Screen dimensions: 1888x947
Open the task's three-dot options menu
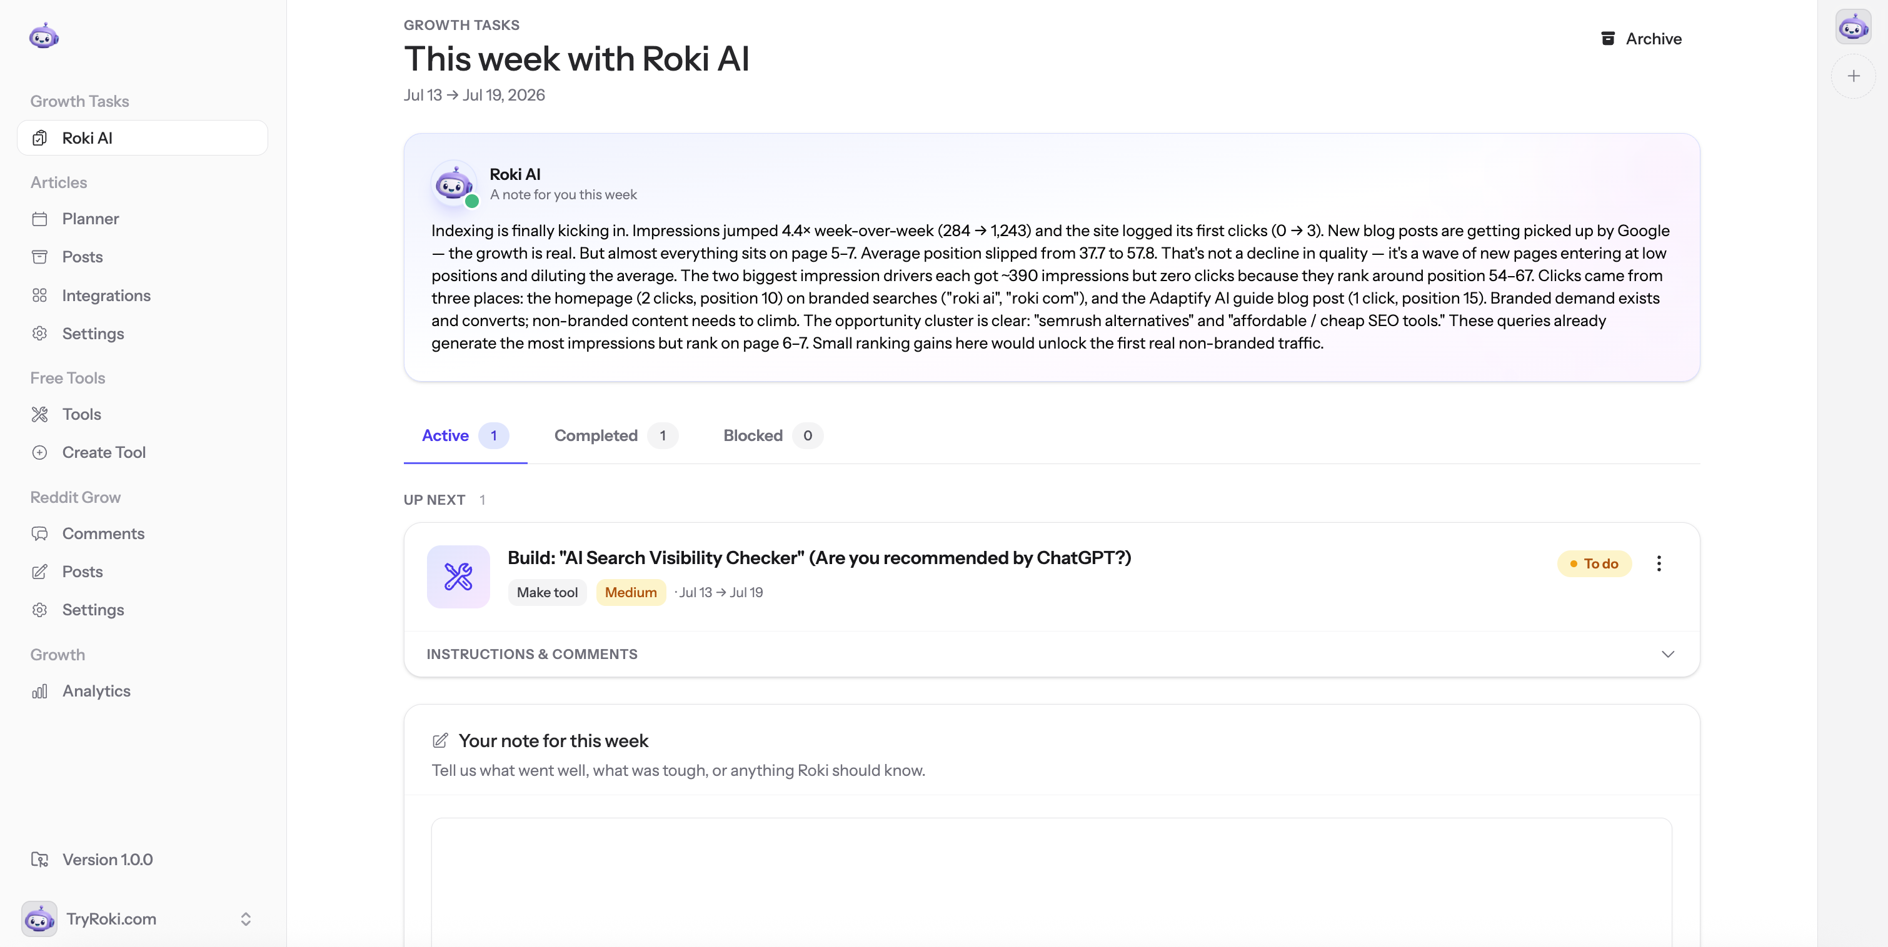pos(1659,563)
